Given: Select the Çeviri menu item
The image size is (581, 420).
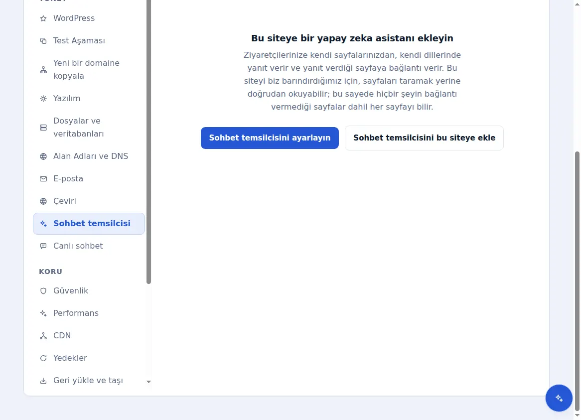Looking at the screenshot, I should point(89,201).
